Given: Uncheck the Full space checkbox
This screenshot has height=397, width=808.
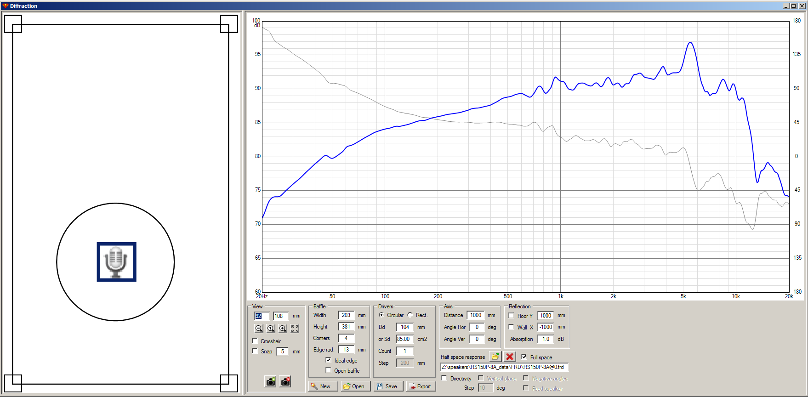Looking at the screenshot, I should point(524,357).
